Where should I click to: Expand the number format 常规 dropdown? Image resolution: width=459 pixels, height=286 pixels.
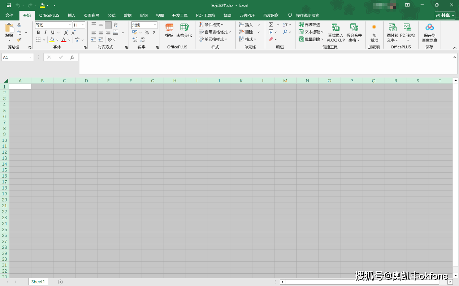155,25
